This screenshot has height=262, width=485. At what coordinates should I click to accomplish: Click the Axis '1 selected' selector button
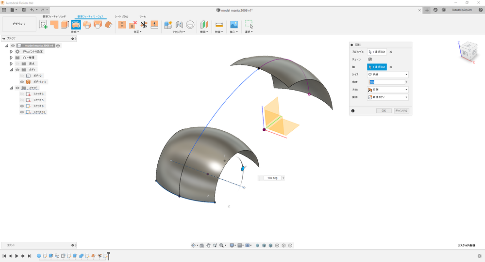point(377,67)
